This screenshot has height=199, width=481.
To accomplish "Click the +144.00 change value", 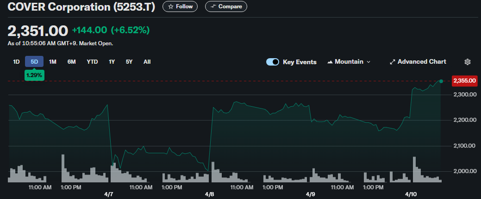I will (89, 30).
